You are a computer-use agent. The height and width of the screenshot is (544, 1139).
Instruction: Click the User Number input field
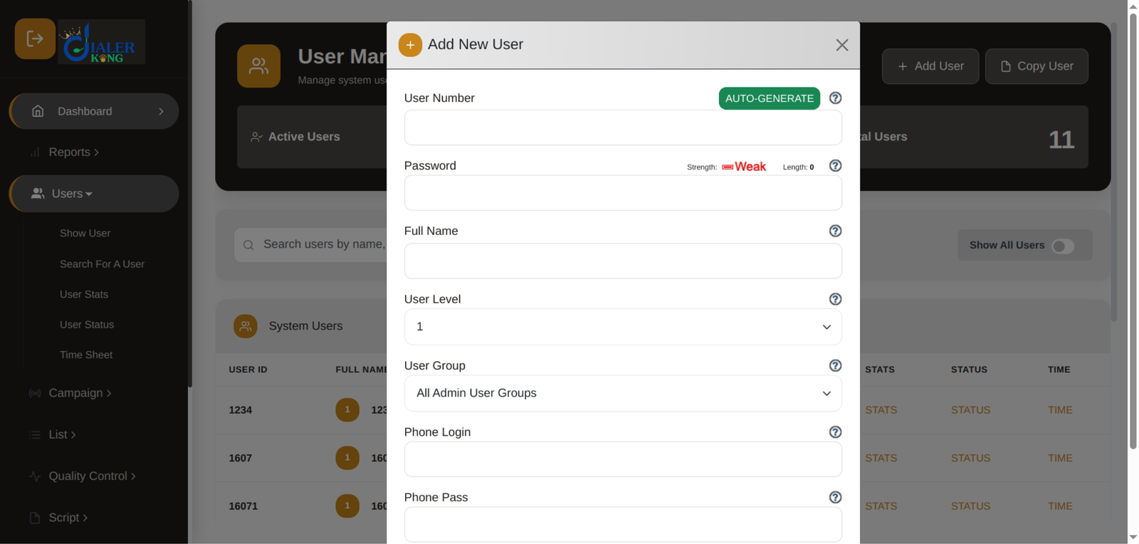[x=623, y=127]
